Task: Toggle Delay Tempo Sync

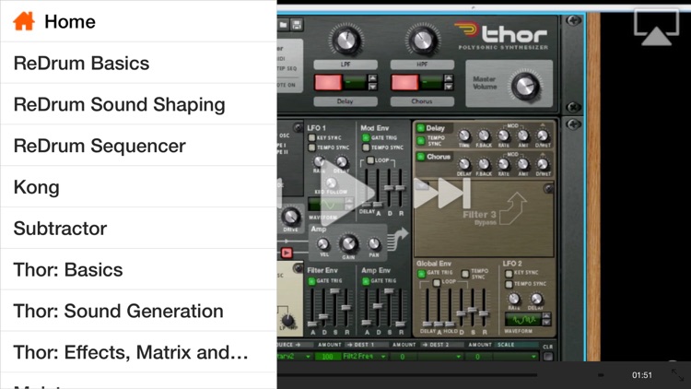Action: 421,141
